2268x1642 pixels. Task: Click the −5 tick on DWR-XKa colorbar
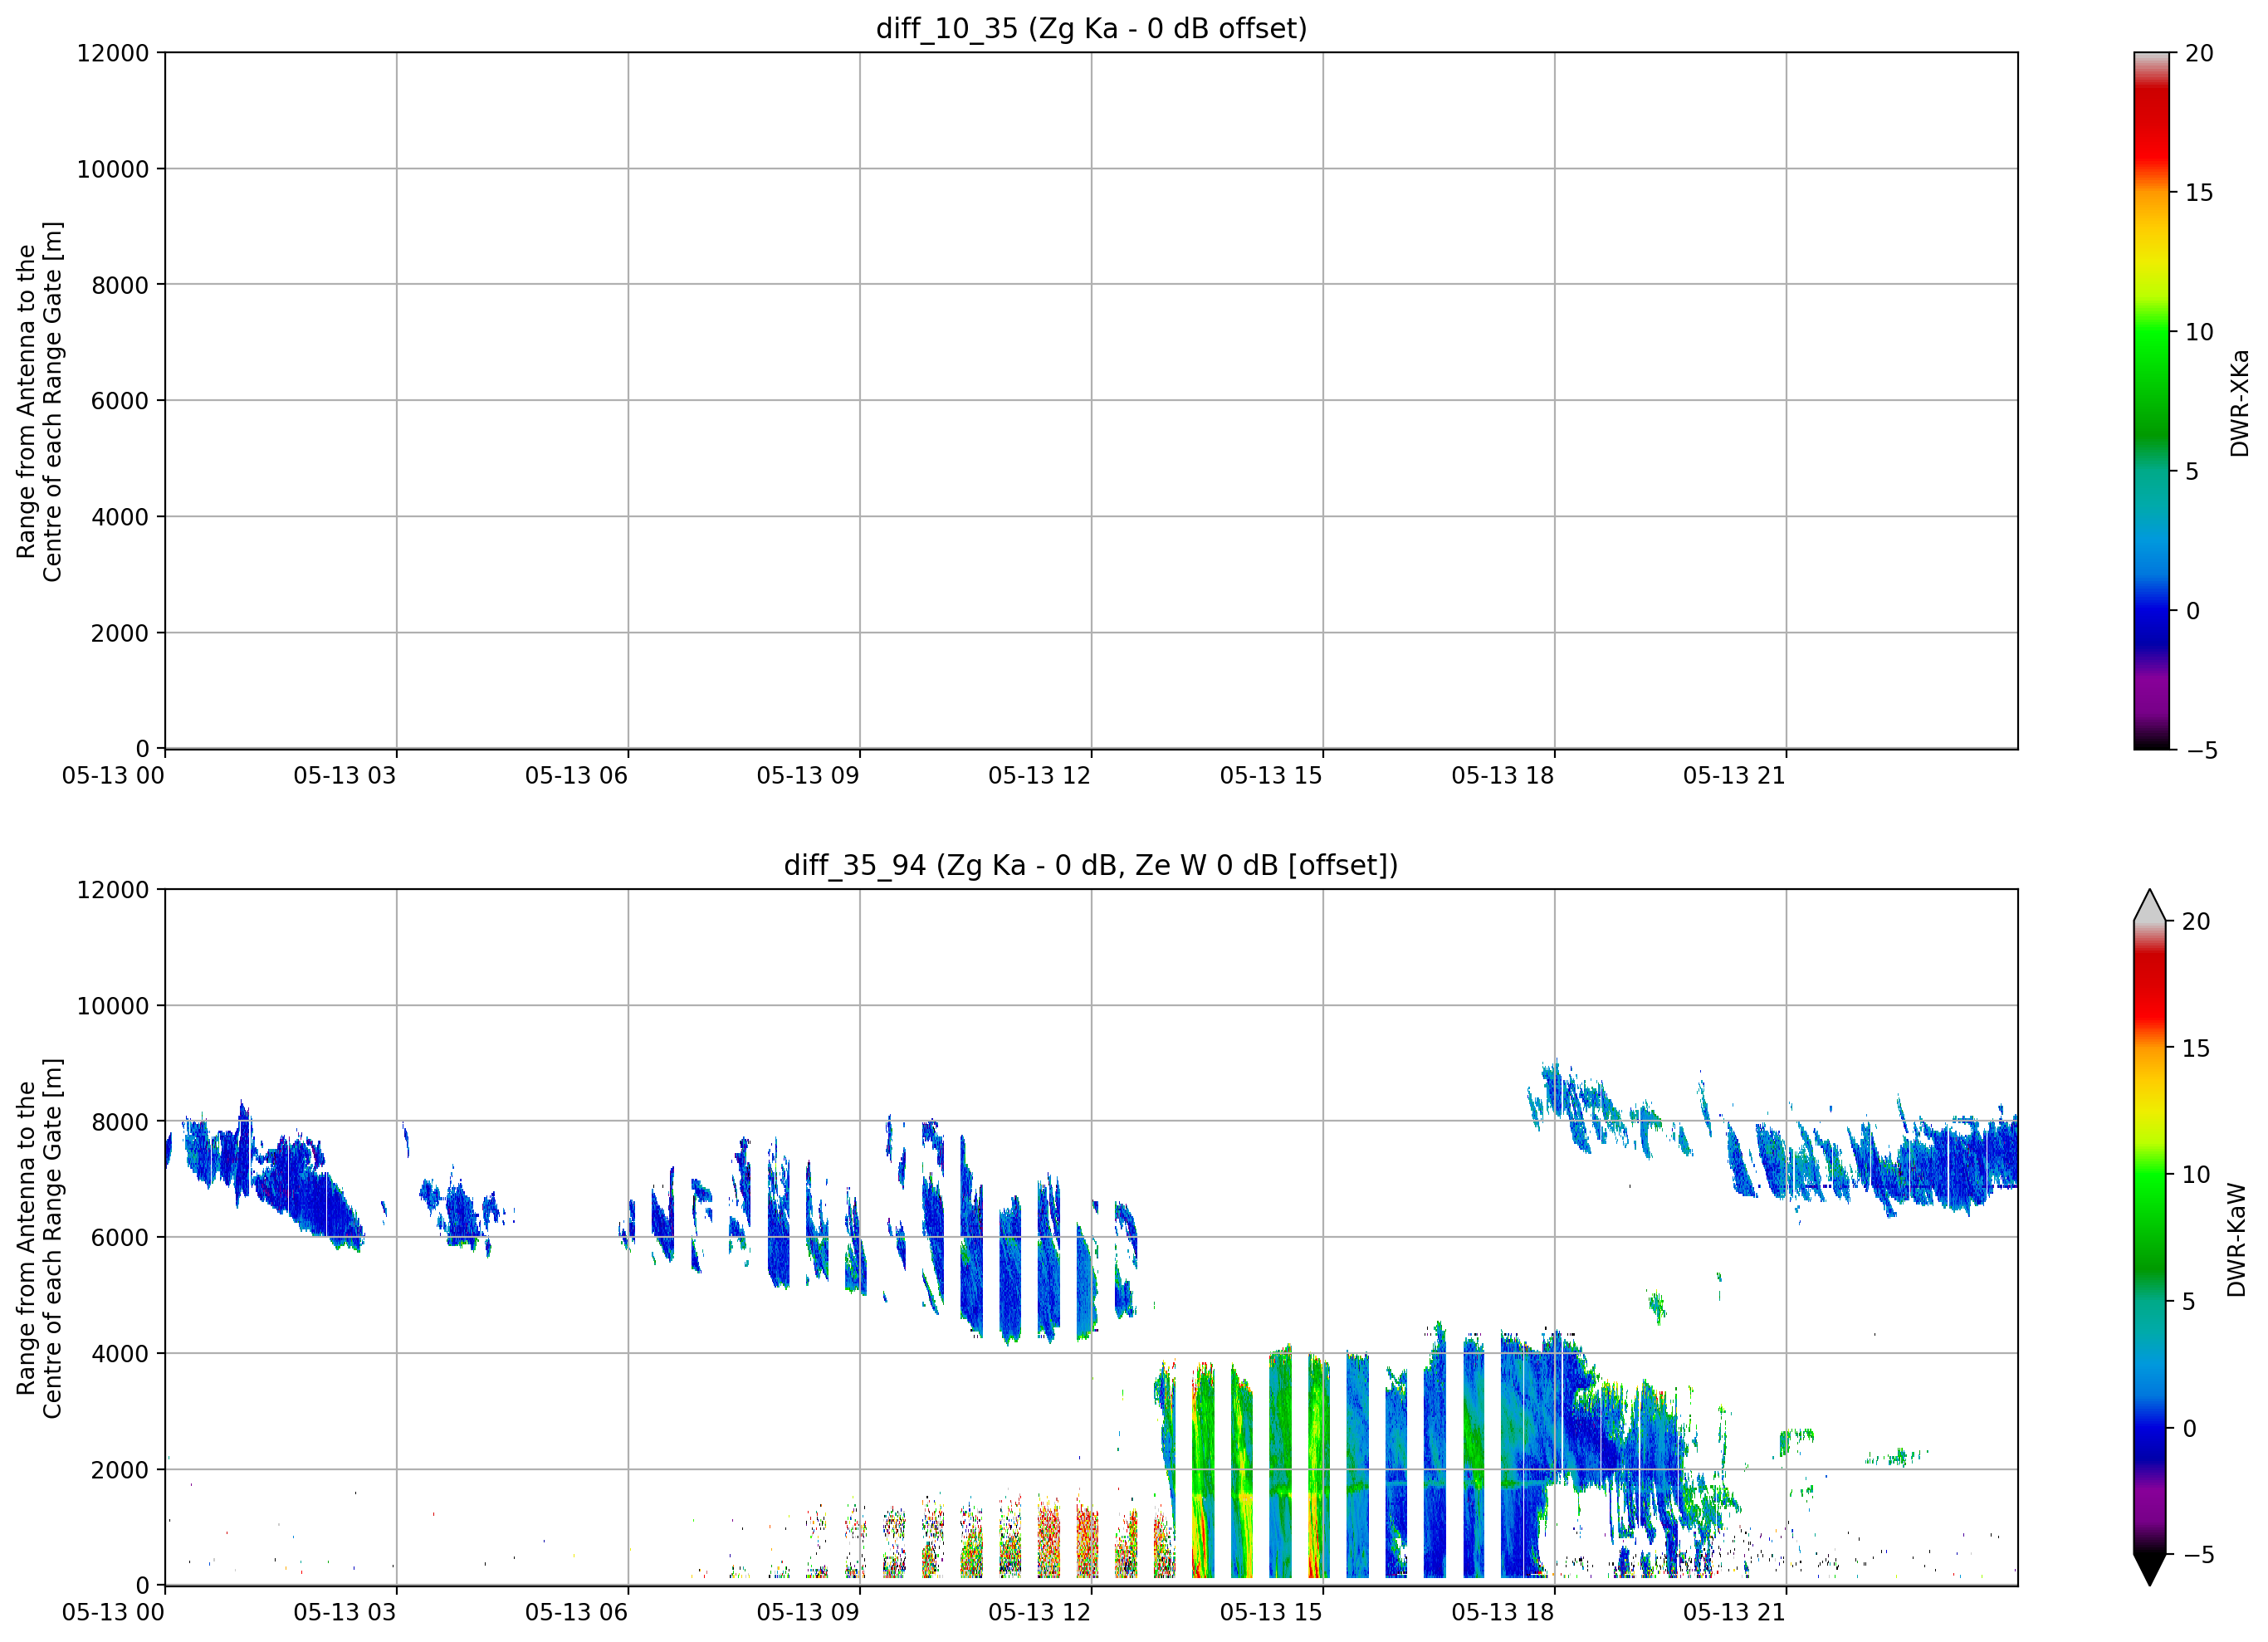tap(2200, 751)
